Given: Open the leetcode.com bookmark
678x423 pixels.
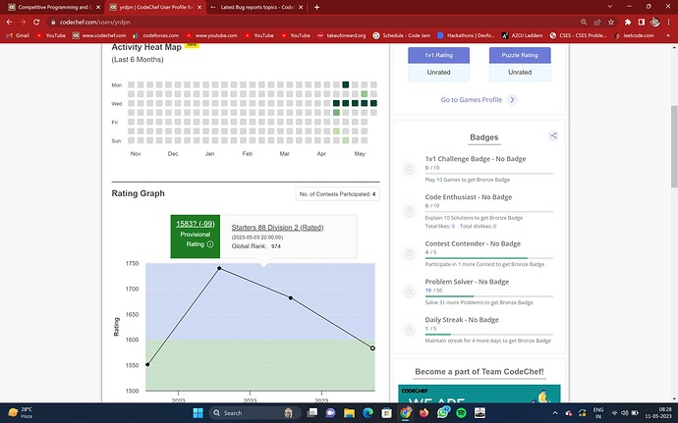Looking at the screenshot, I should tap(634, 35).
